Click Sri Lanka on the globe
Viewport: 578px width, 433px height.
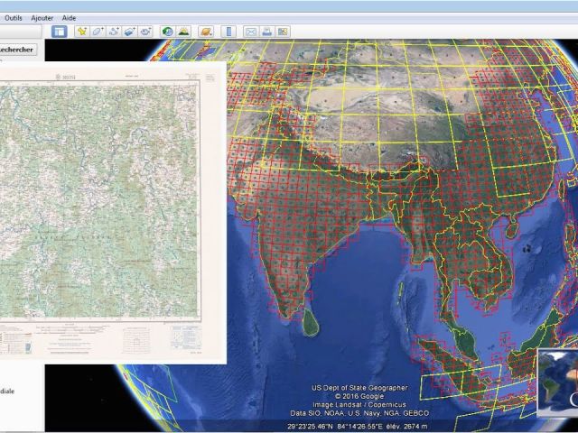click(x=311, y=323)
